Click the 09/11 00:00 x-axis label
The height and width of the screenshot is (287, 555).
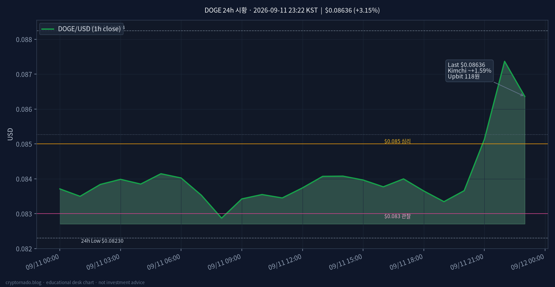(x=42, y=262)
